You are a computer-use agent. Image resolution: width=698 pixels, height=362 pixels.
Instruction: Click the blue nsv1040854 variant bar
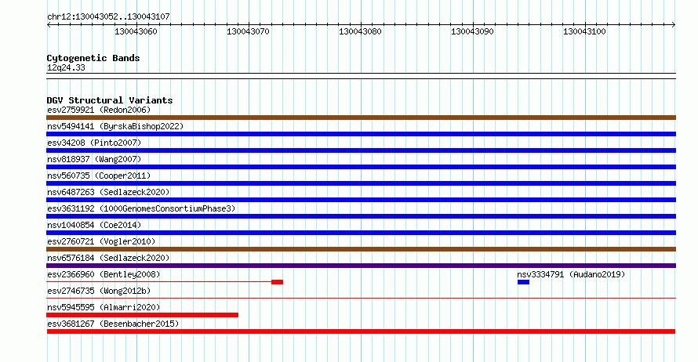point(361,233)
